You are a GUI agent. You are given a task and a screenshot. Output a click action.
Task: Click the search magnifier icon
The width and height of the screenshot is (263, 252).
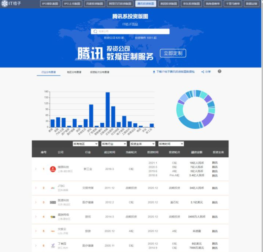pos(95,31)
